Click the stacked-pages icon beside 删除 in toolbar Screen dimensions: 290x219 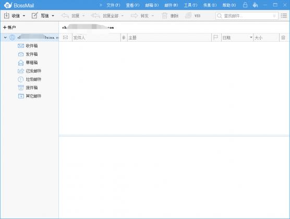[x=188, y=16]
